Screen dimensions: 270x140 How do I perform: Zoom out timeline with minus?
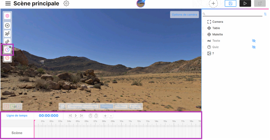pyautogui.click(x=111, y=116)
